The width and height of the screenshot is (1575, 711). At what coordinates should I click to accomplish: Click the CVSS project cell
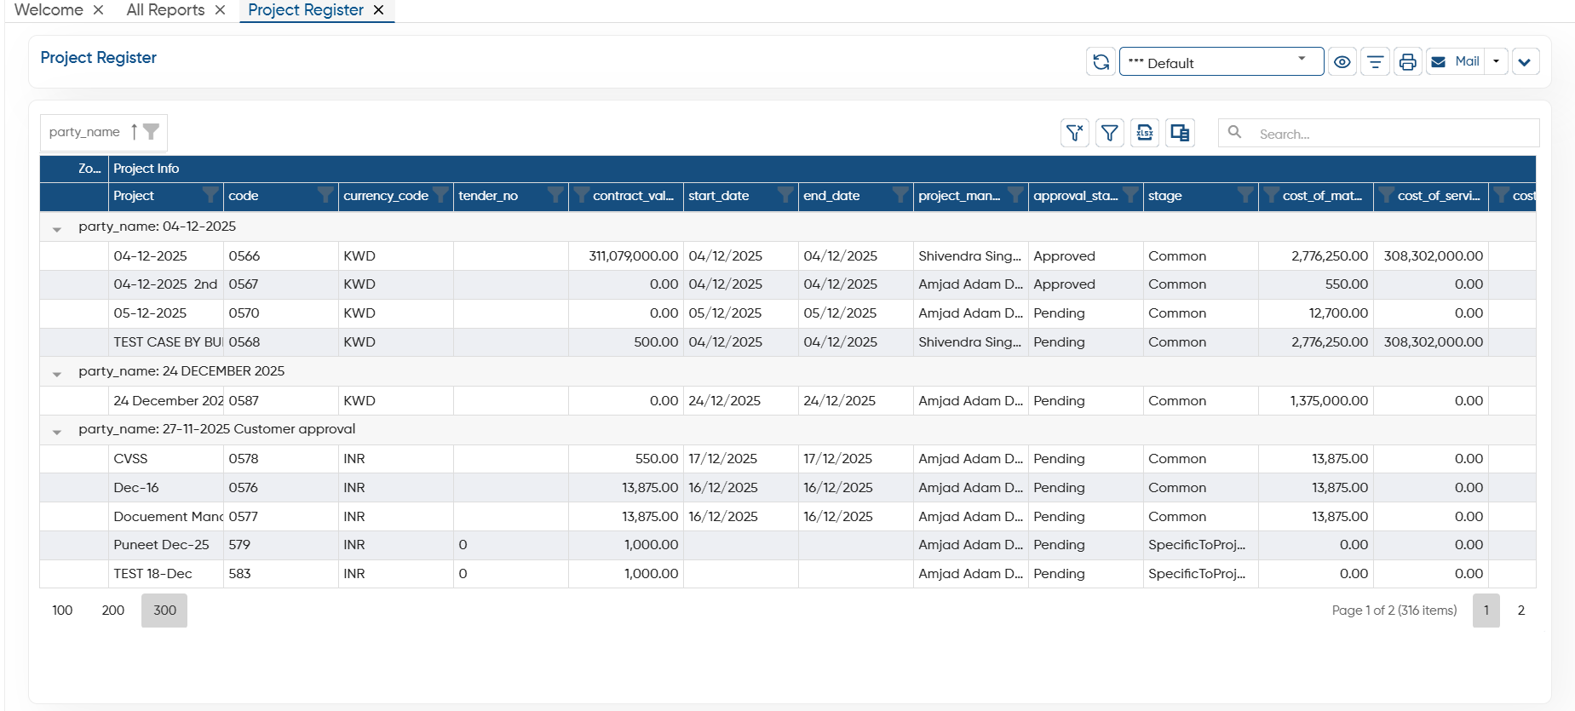point(166,459)
